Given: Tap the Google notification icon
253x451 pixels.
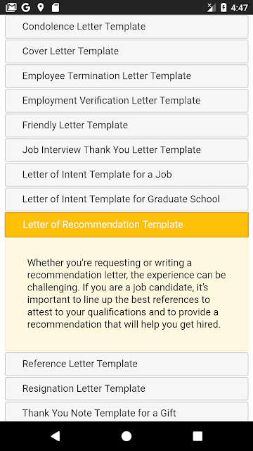Looking at the screenshot, I should pos(26,8).
